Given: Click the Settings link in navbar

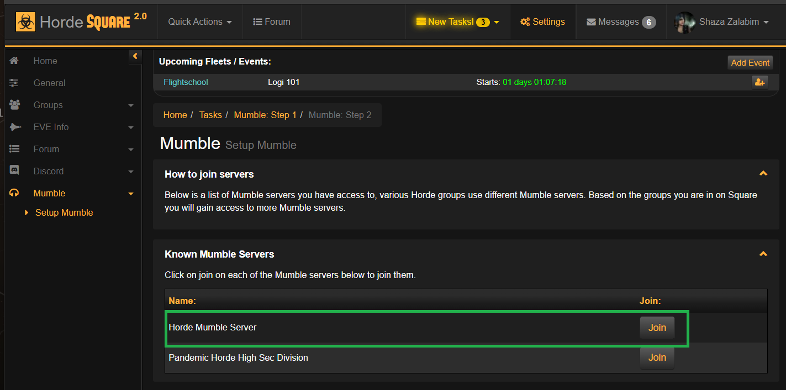Looking at the screenshot, I should pos(542,22).
